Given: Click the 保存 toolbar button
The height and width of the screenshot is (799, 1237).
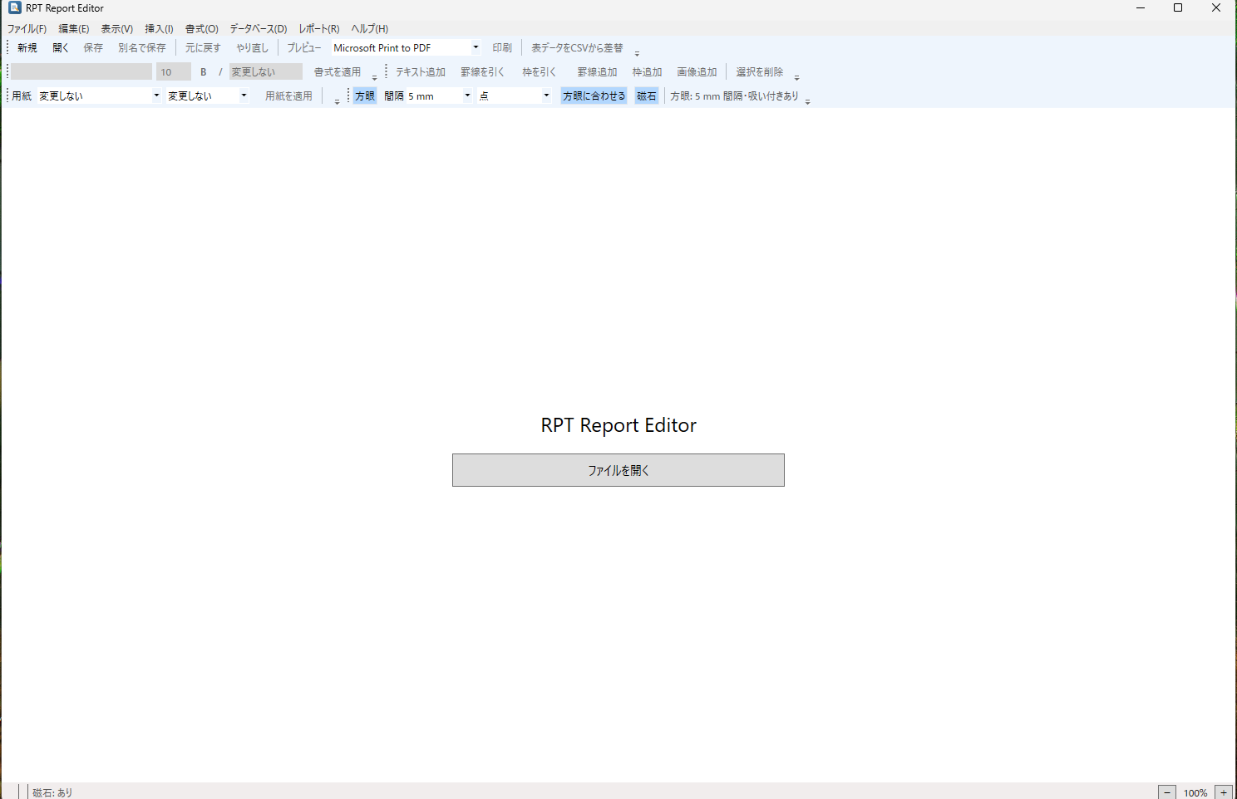Looking at the screenshot, I should (93, 48).
